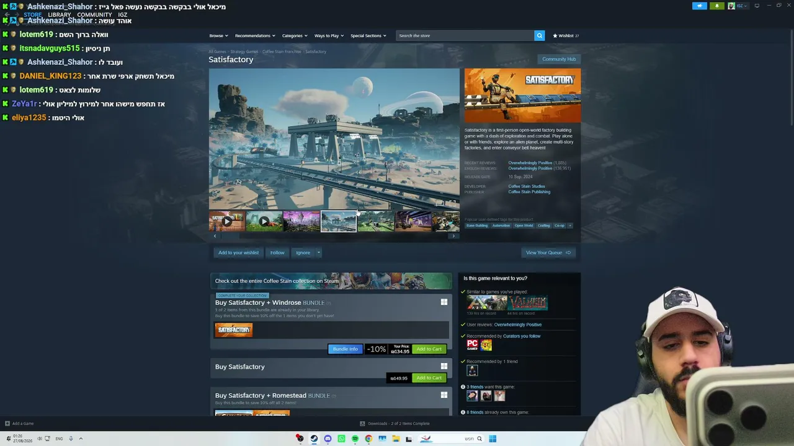Open Steam from the Windows taskbar
794x446 pixels.
(314, 439)
